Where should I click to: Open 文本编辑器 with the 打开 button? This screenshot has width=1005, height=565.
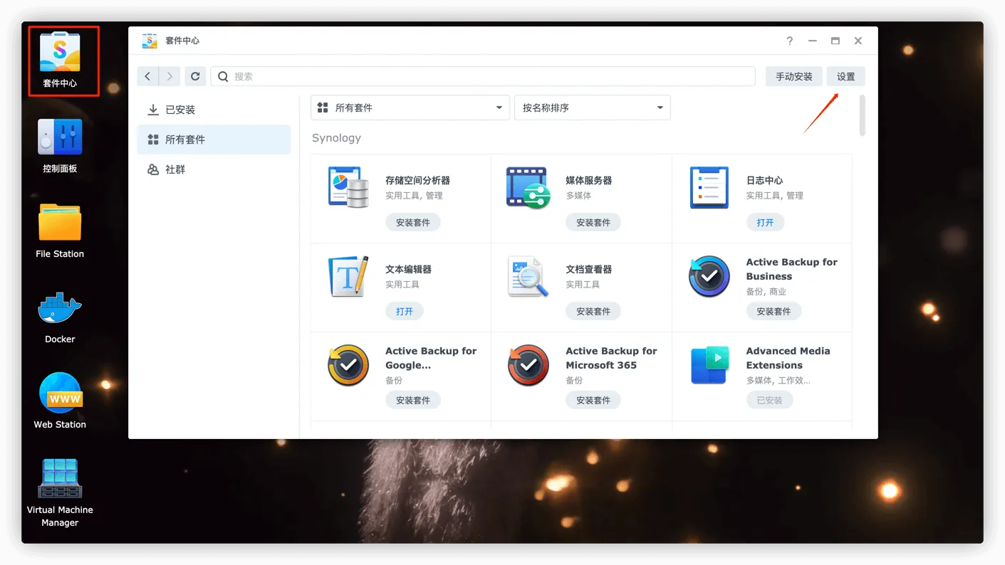(x=405, y=311)
